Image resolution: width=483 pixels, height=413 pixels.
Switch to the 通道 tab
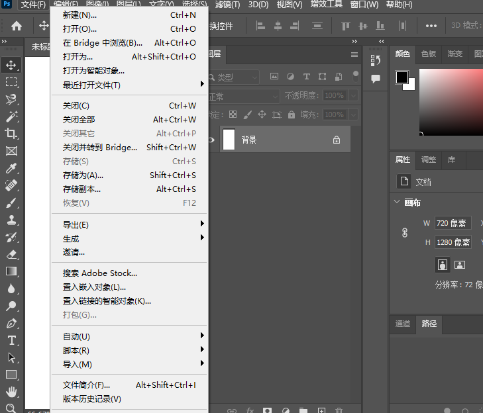click(x=403, y=324)
